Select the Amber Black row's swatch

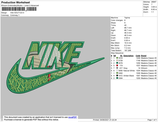tap(117, 75)
